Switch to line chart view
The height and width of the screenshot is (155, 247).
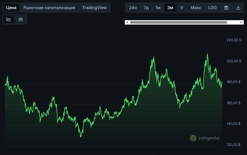9,19
